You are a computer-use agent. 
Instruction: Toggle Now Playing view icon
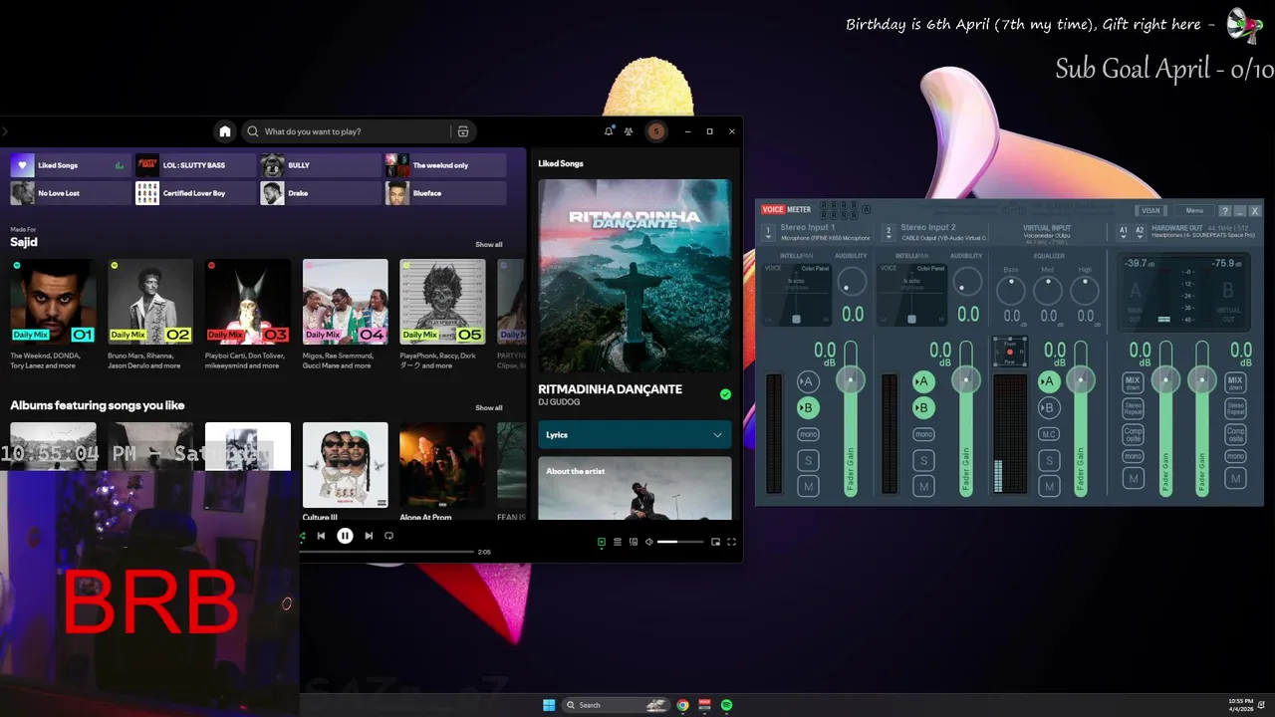601,542
